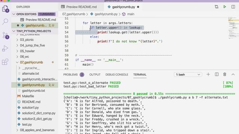Create a new terminal with plus icon

208,74
